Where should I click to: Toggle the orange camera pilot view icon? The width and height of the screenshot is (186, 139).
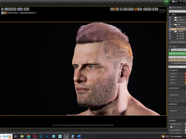pyautogui.click(x=5, y=13)
